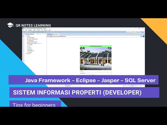
Task: Click the browser URL address field
Action: click(96, 36)
